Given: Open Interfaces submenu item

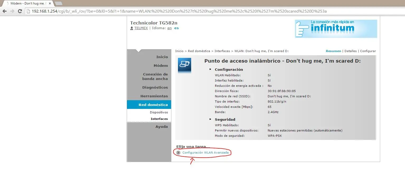Looking at the screenshot, I should click(x=159, y=119).
